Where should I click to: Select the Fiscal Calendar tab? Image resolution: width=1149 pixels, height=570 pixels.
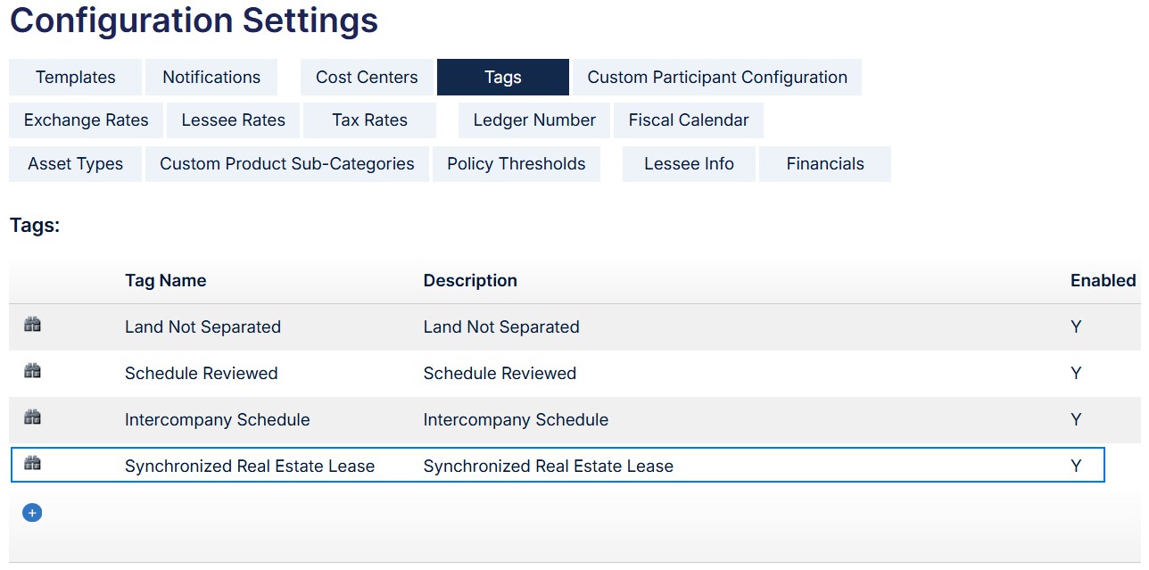tap(689, 120)
